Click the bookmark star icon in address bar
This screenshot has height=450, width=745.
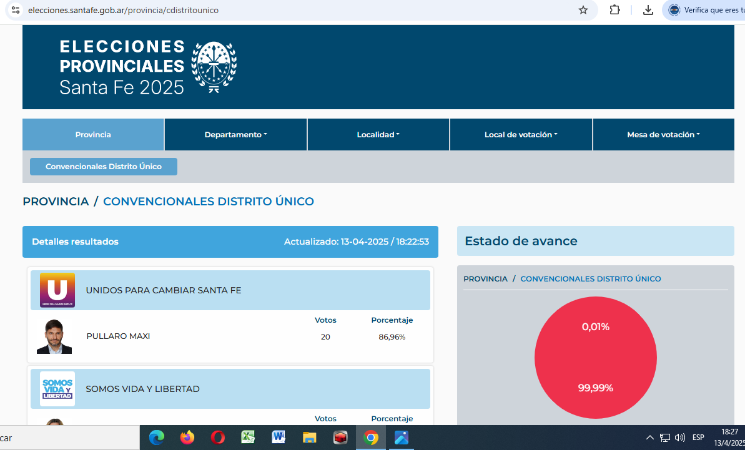pyautogui.click(x=583, y=10)
